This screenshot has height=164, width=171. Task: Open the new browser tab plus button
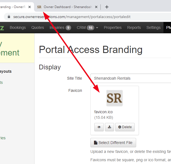[107, 7]
